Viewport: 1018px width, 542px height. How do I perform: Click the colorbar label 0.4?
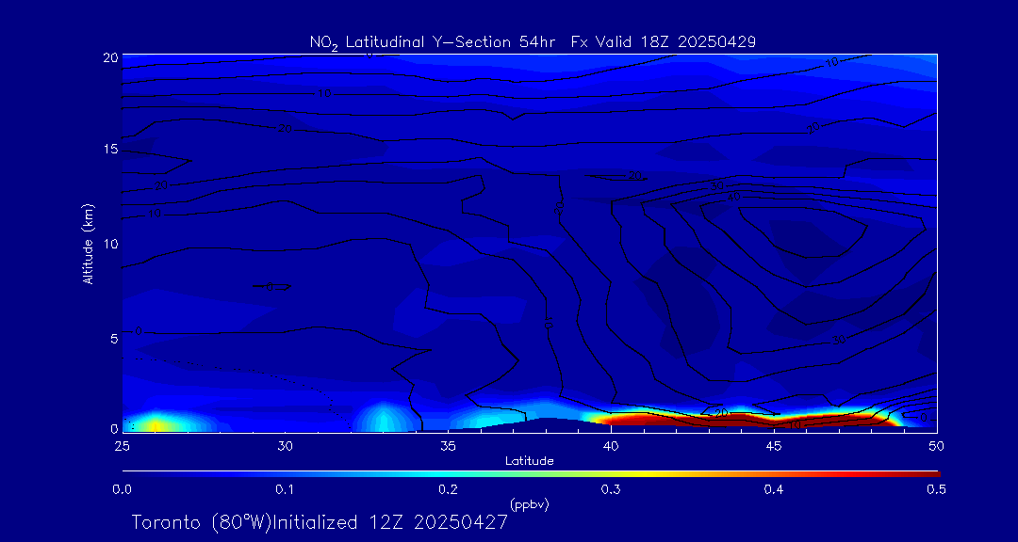click(773, 490)
